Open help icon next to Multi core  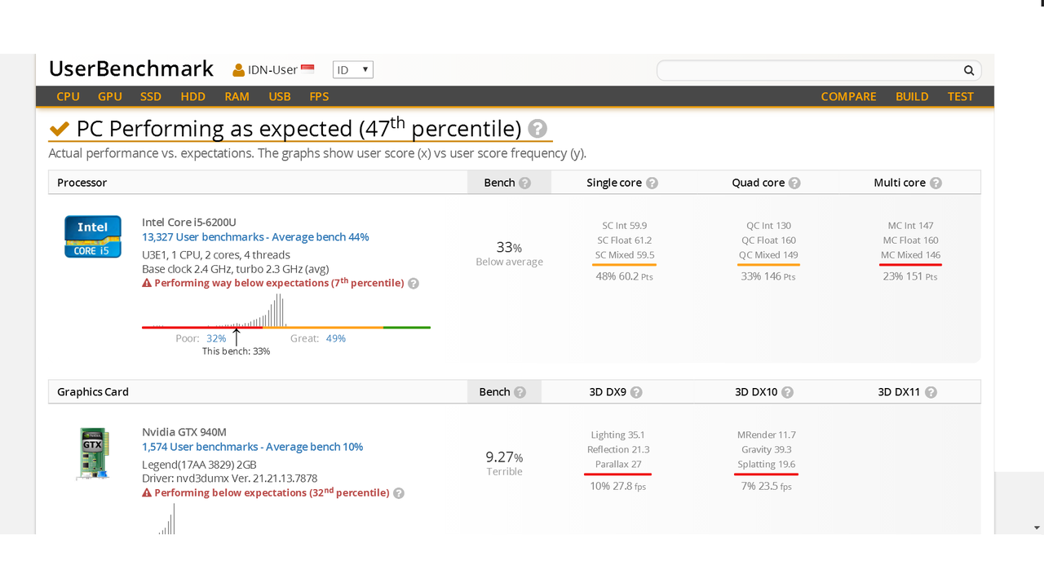pos(936,183)
